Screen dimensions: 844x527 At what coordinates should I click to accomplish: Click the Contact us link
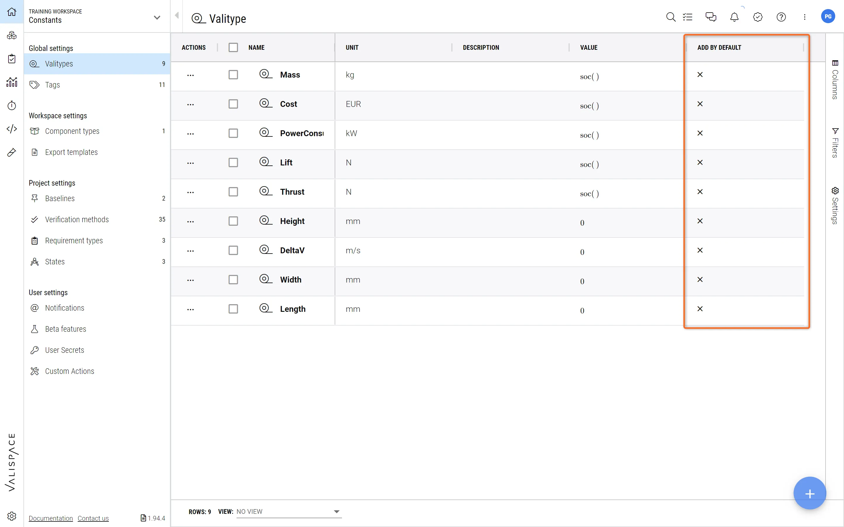pyautogui.click(x=93, y=518)
